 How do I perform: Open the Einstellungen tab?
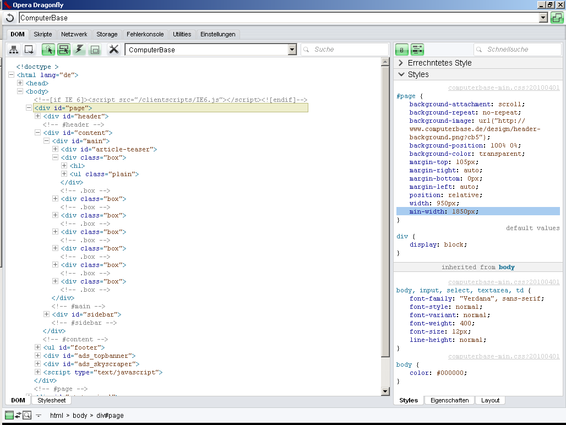point(217,34)
